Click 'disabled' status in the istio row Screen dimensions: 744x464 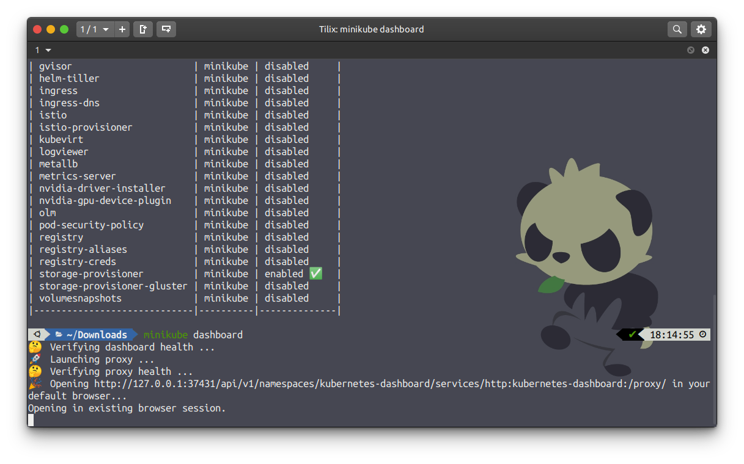point(287,115)
